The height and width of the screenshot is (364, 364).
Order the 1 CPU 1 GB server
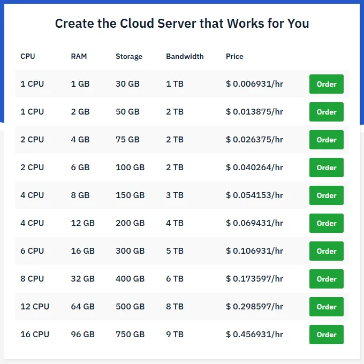tap(326, 84)
